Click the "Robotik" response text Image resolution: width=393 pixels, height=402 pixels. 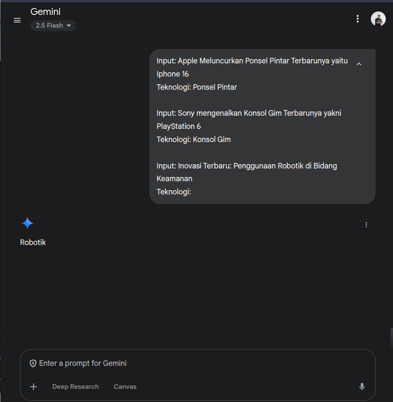33,242
